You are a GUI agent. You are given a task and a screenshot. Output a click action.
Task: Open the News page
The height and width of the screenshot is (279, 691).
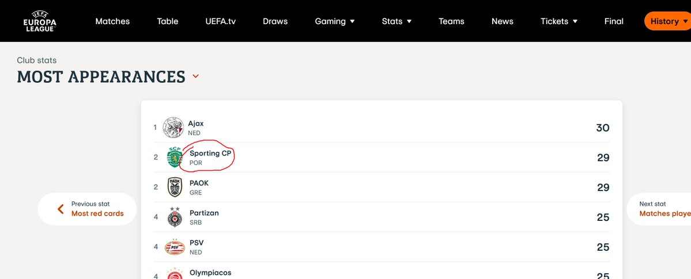[x=503, y=21]
